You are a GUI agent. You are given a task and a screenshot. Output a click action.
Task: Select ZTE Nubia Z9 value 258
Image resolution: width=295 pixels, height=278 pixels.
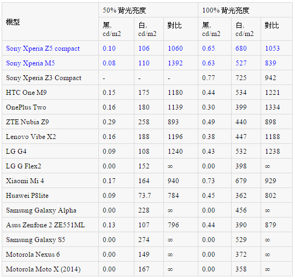[x=144, y=122]
